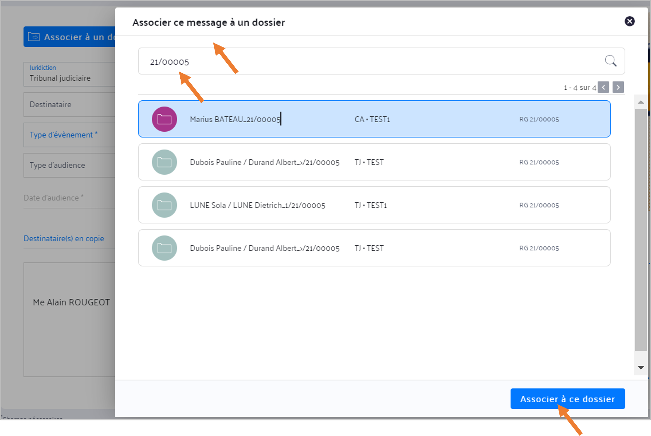The width and height of the screenshot is (651, 436).
Task: Click the vertical scrollbar track in results list
Action: coord(641,230)
